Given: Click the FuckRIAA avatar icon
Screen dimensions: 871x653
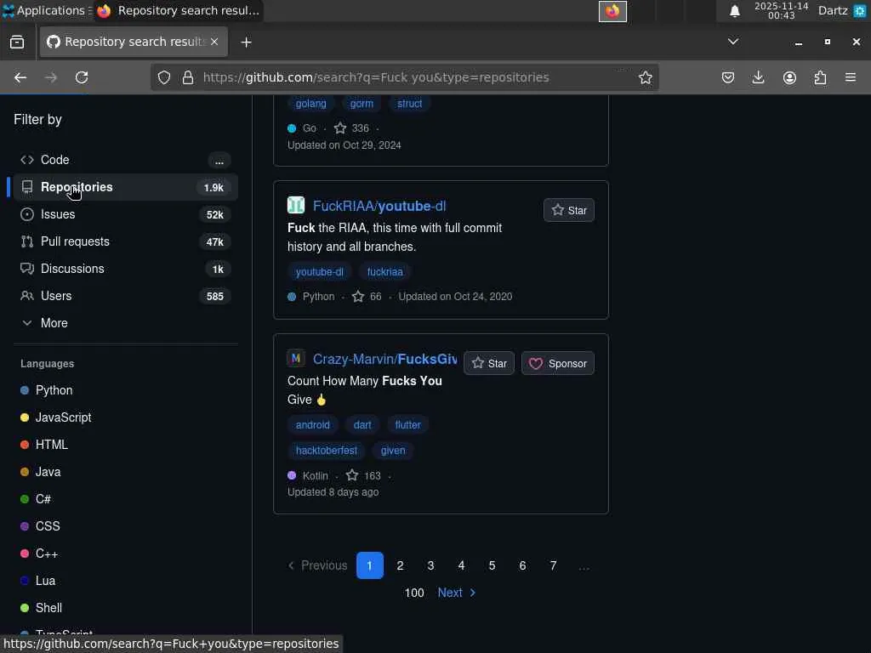Looking at the screenshot, I should tap(296, 206).
